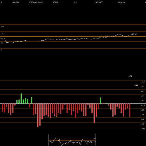Click the 40 label on the MR axis

142,96
